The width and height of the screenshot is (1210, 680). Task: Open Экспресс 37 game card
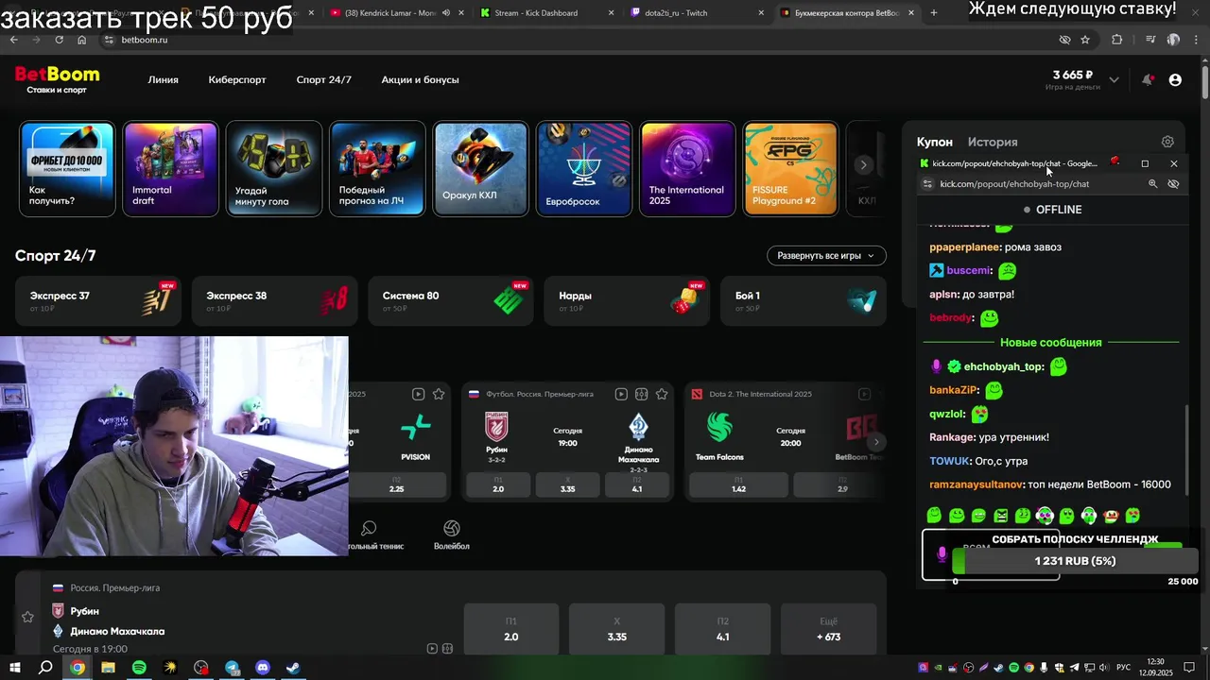pos(98,300)
